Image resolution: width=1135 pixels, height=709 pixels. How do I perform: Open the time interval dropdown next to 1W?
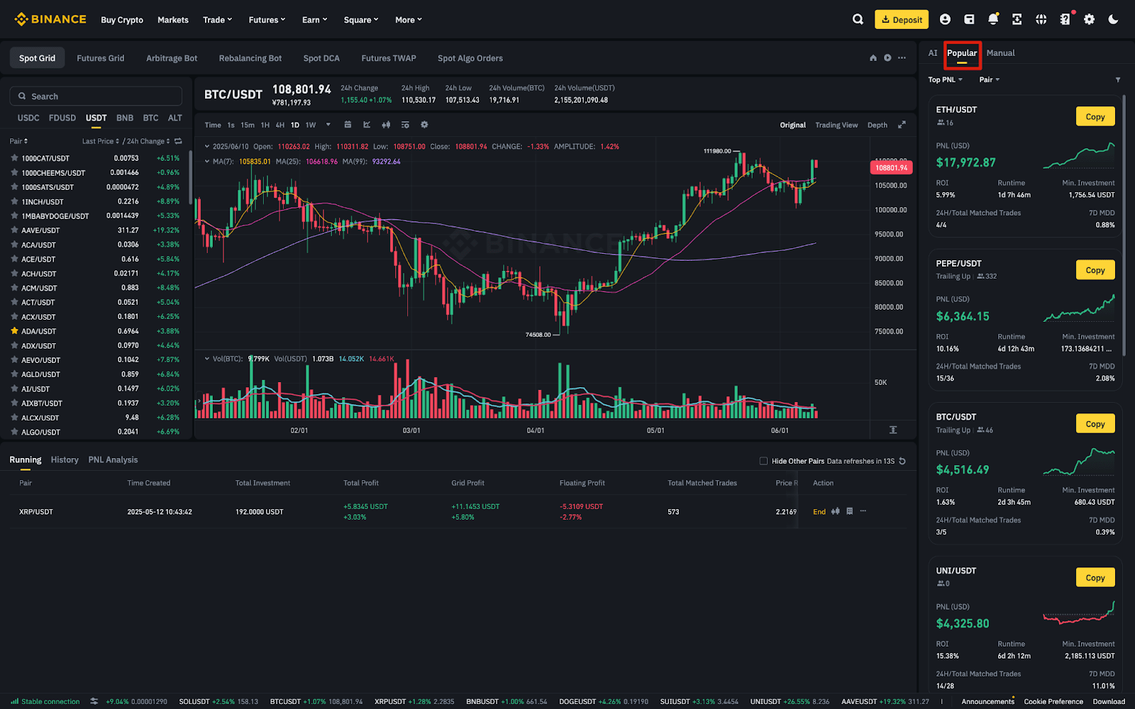point(328,125)
